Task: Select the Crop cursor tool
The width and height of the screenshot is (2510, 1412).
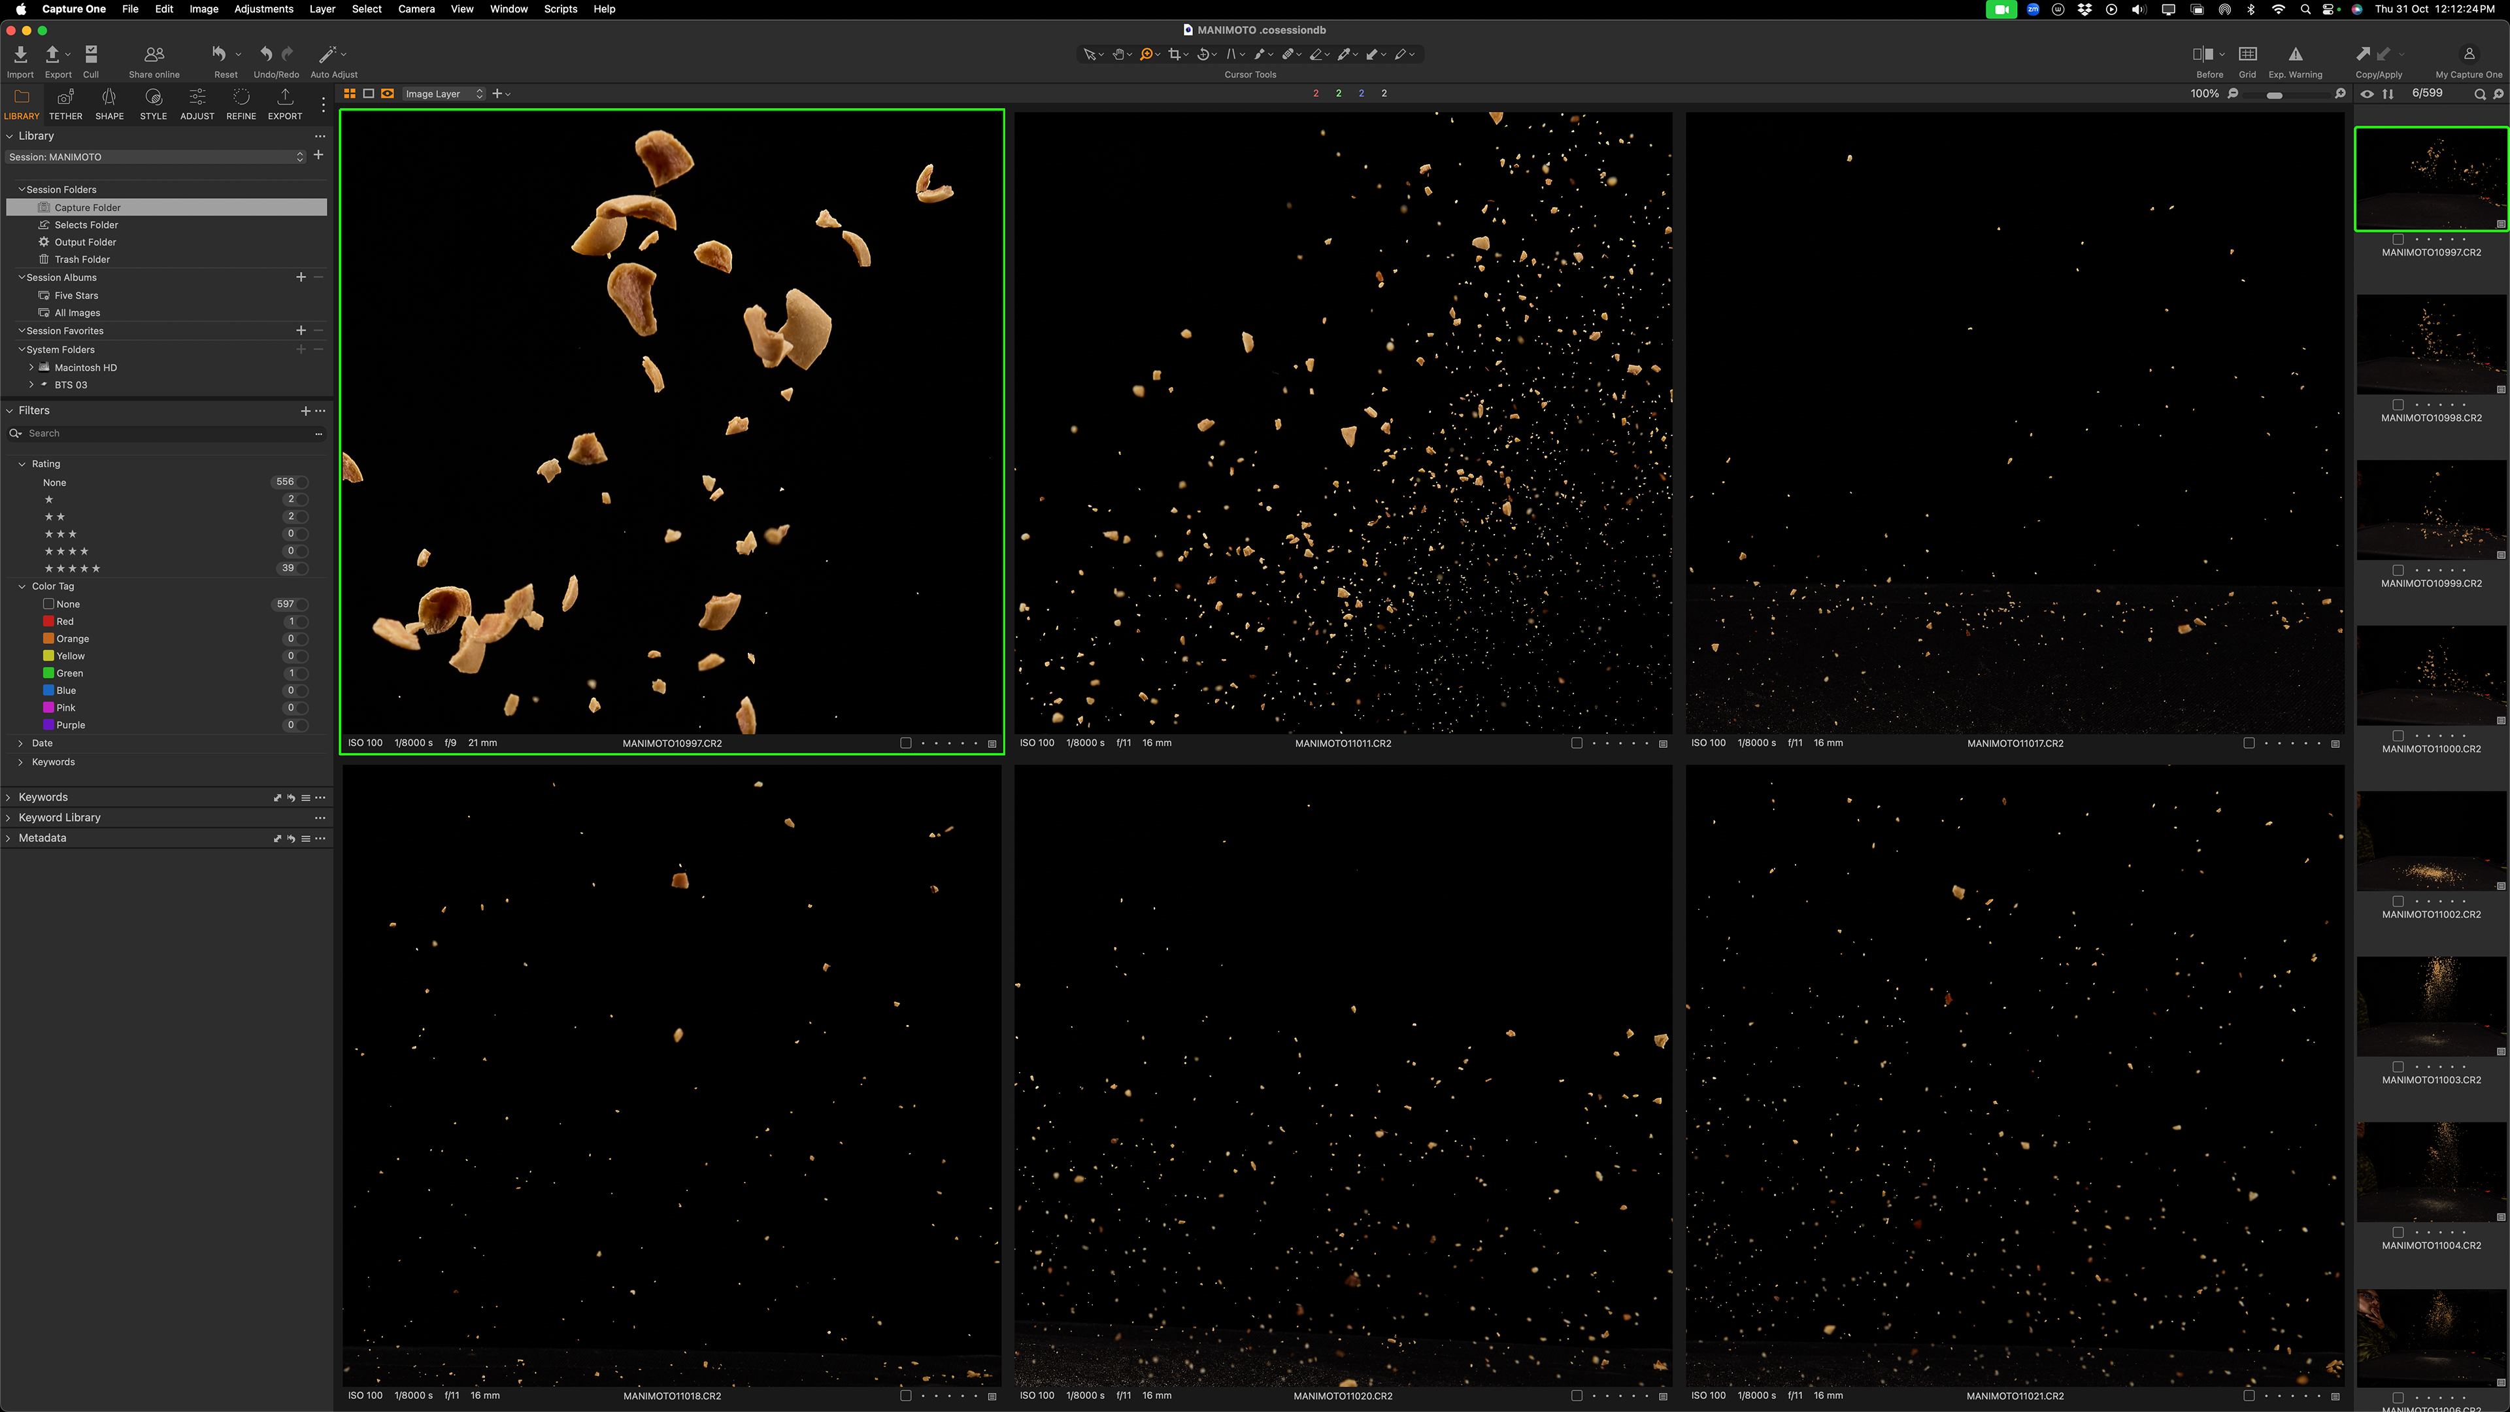Action: [x=1175, y=54]
